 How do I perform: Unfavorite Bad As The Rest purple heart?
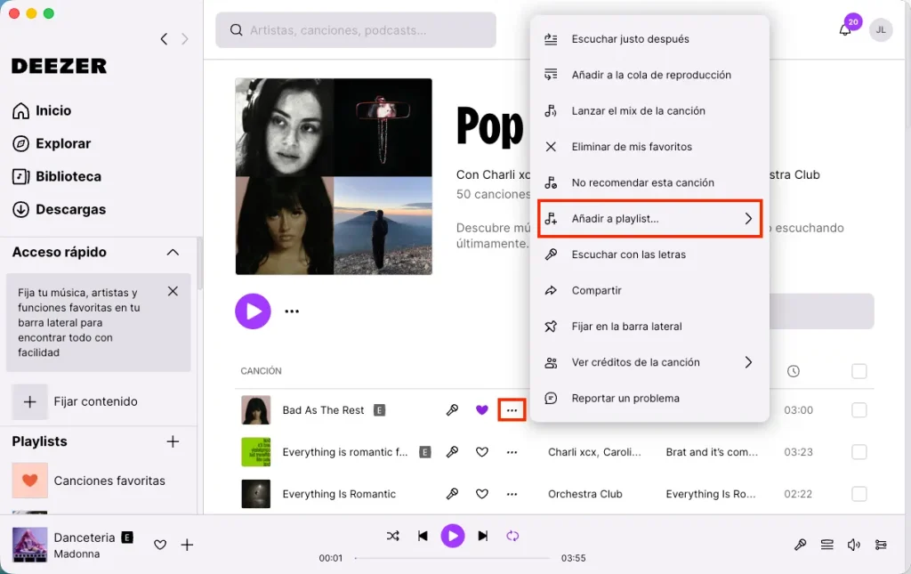tap(481, 410)
